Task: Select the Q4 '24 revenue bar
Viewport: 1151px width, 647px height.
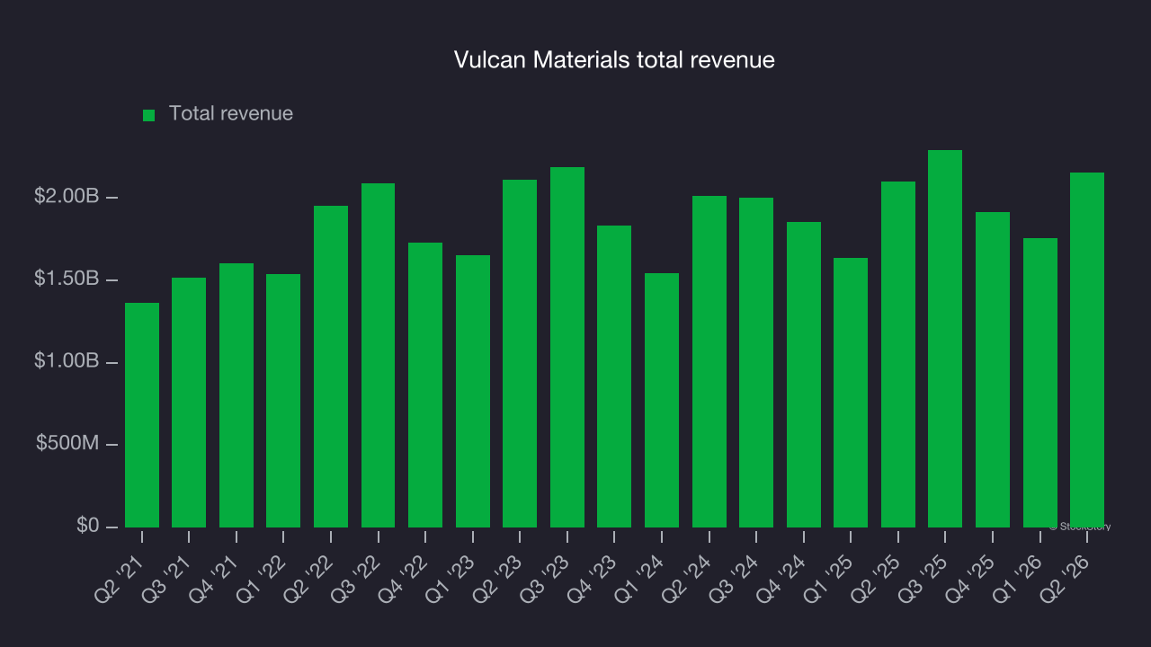Action: click(x=804, y=375)
